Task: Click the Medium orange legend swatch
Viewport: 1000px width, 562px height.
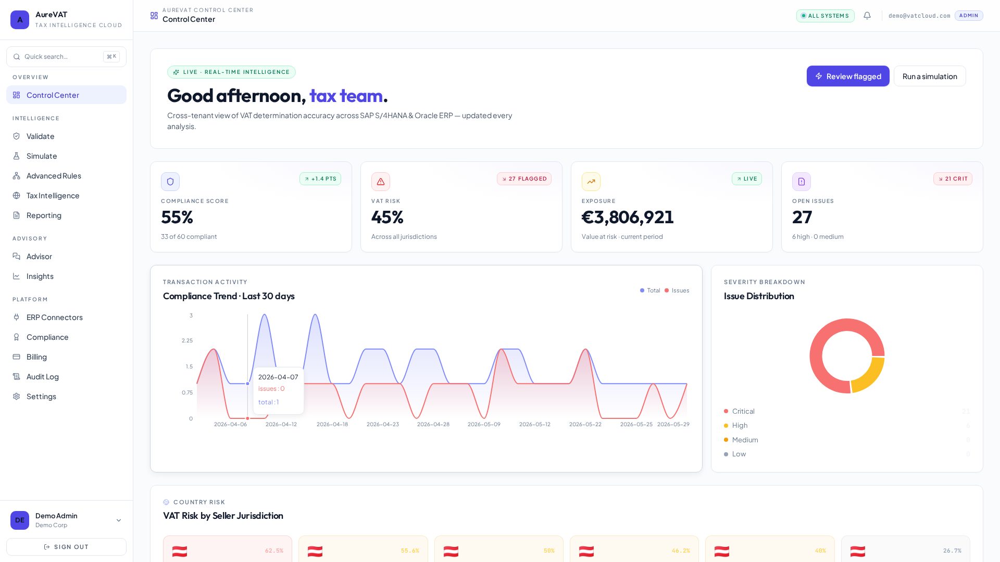Action: point(726,440)
